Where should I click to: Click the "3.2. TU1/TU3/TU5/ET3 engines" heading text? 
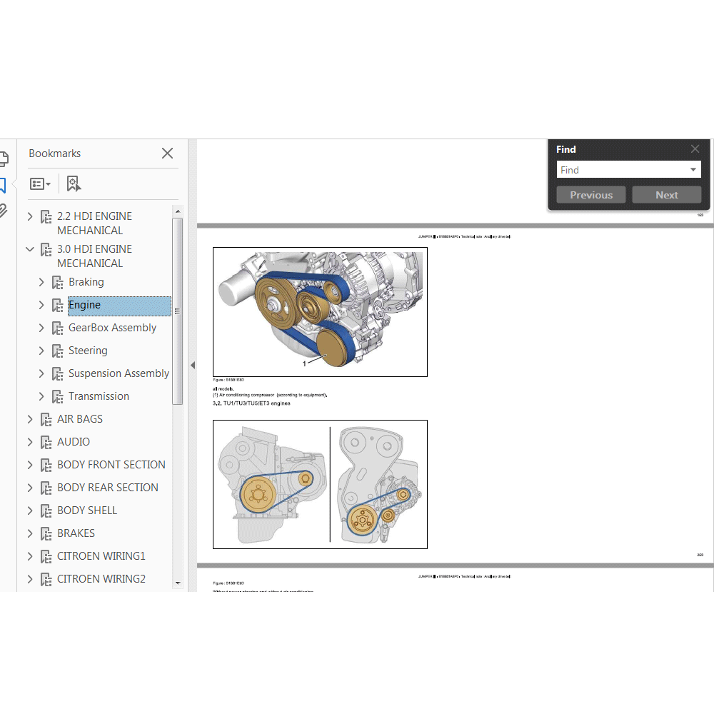(251, 403)
